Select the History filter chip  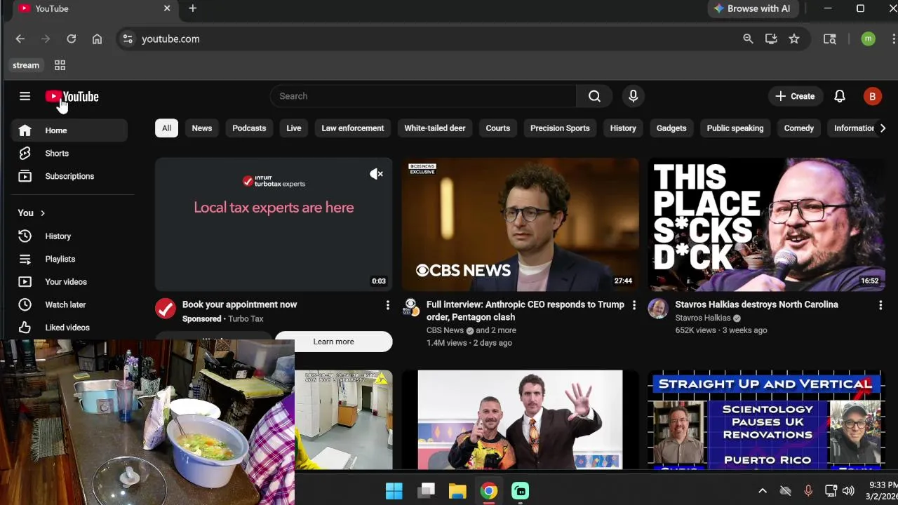coord(623,128)
